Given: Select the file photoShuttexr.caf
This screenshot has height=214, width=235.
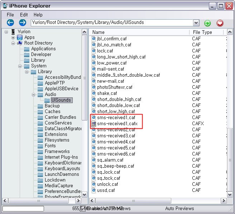Looking at the screenshot, I should pos(115,87).
